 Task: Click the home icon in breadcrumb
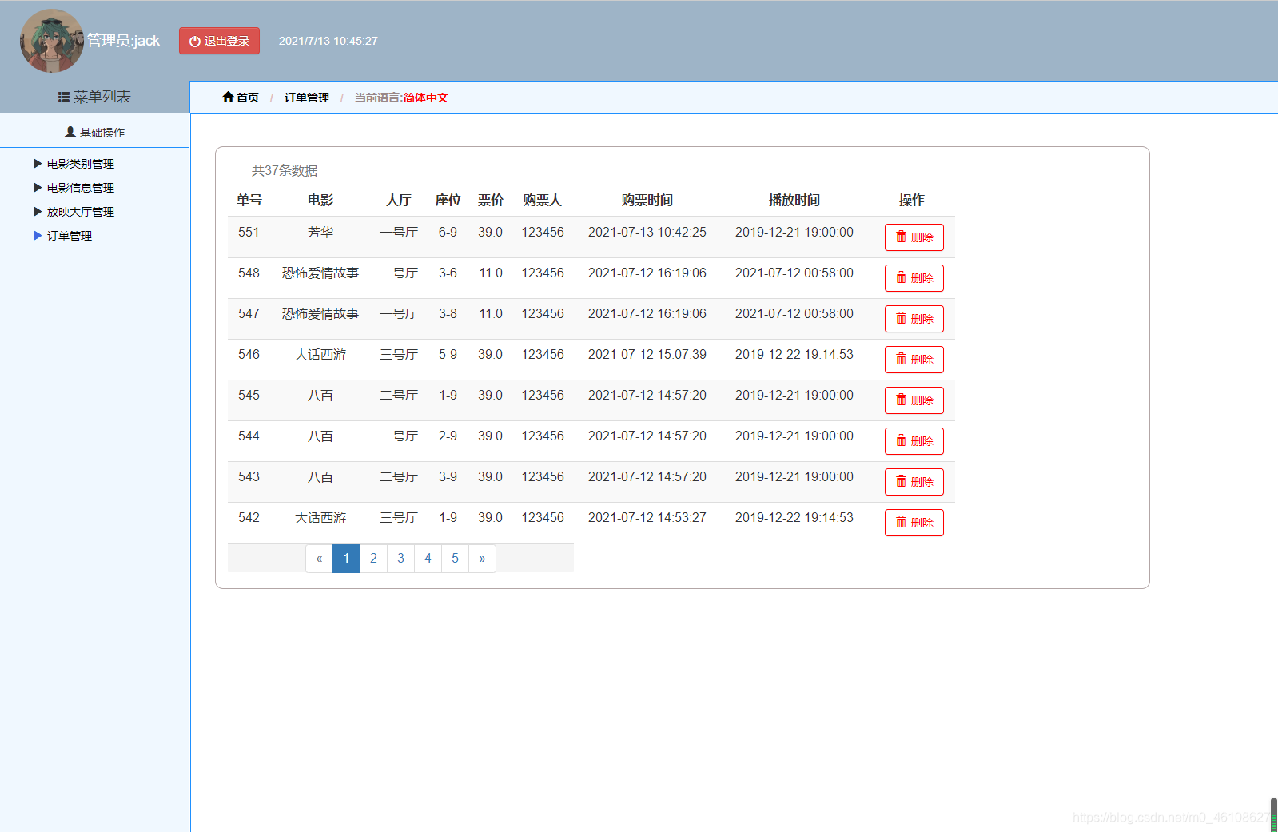[x=228, y=98]
